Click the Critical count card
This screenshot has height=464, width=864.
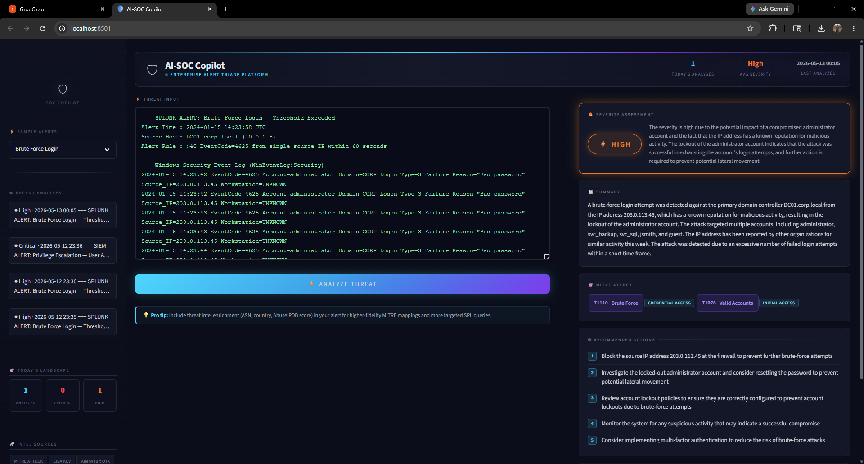click(63, 396)
